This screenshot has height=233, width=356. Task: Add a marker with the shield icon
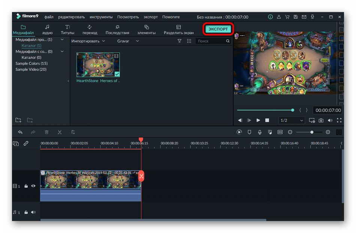pyautogui.click(x=250, y=132)
